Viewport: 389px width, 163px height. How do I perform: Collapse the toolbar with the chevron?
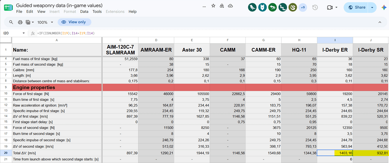(x=380, y=22)
